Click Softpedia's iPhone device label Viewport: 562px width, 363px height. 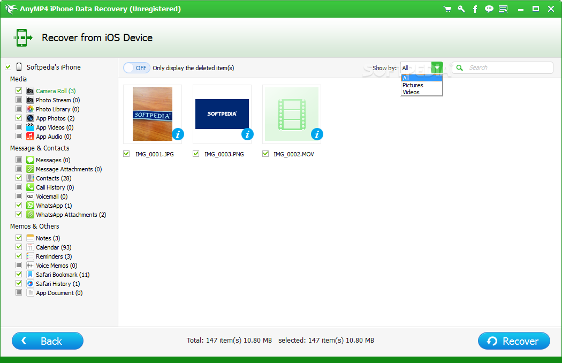click(x=54, y=67)
